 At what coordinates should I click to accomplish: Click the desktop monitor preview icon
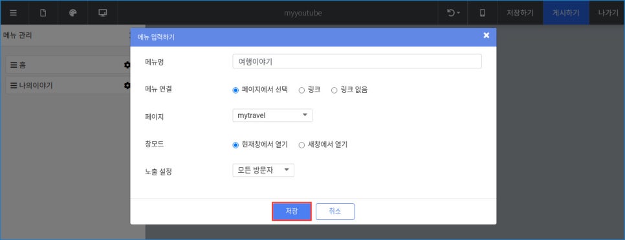point(103,13)
